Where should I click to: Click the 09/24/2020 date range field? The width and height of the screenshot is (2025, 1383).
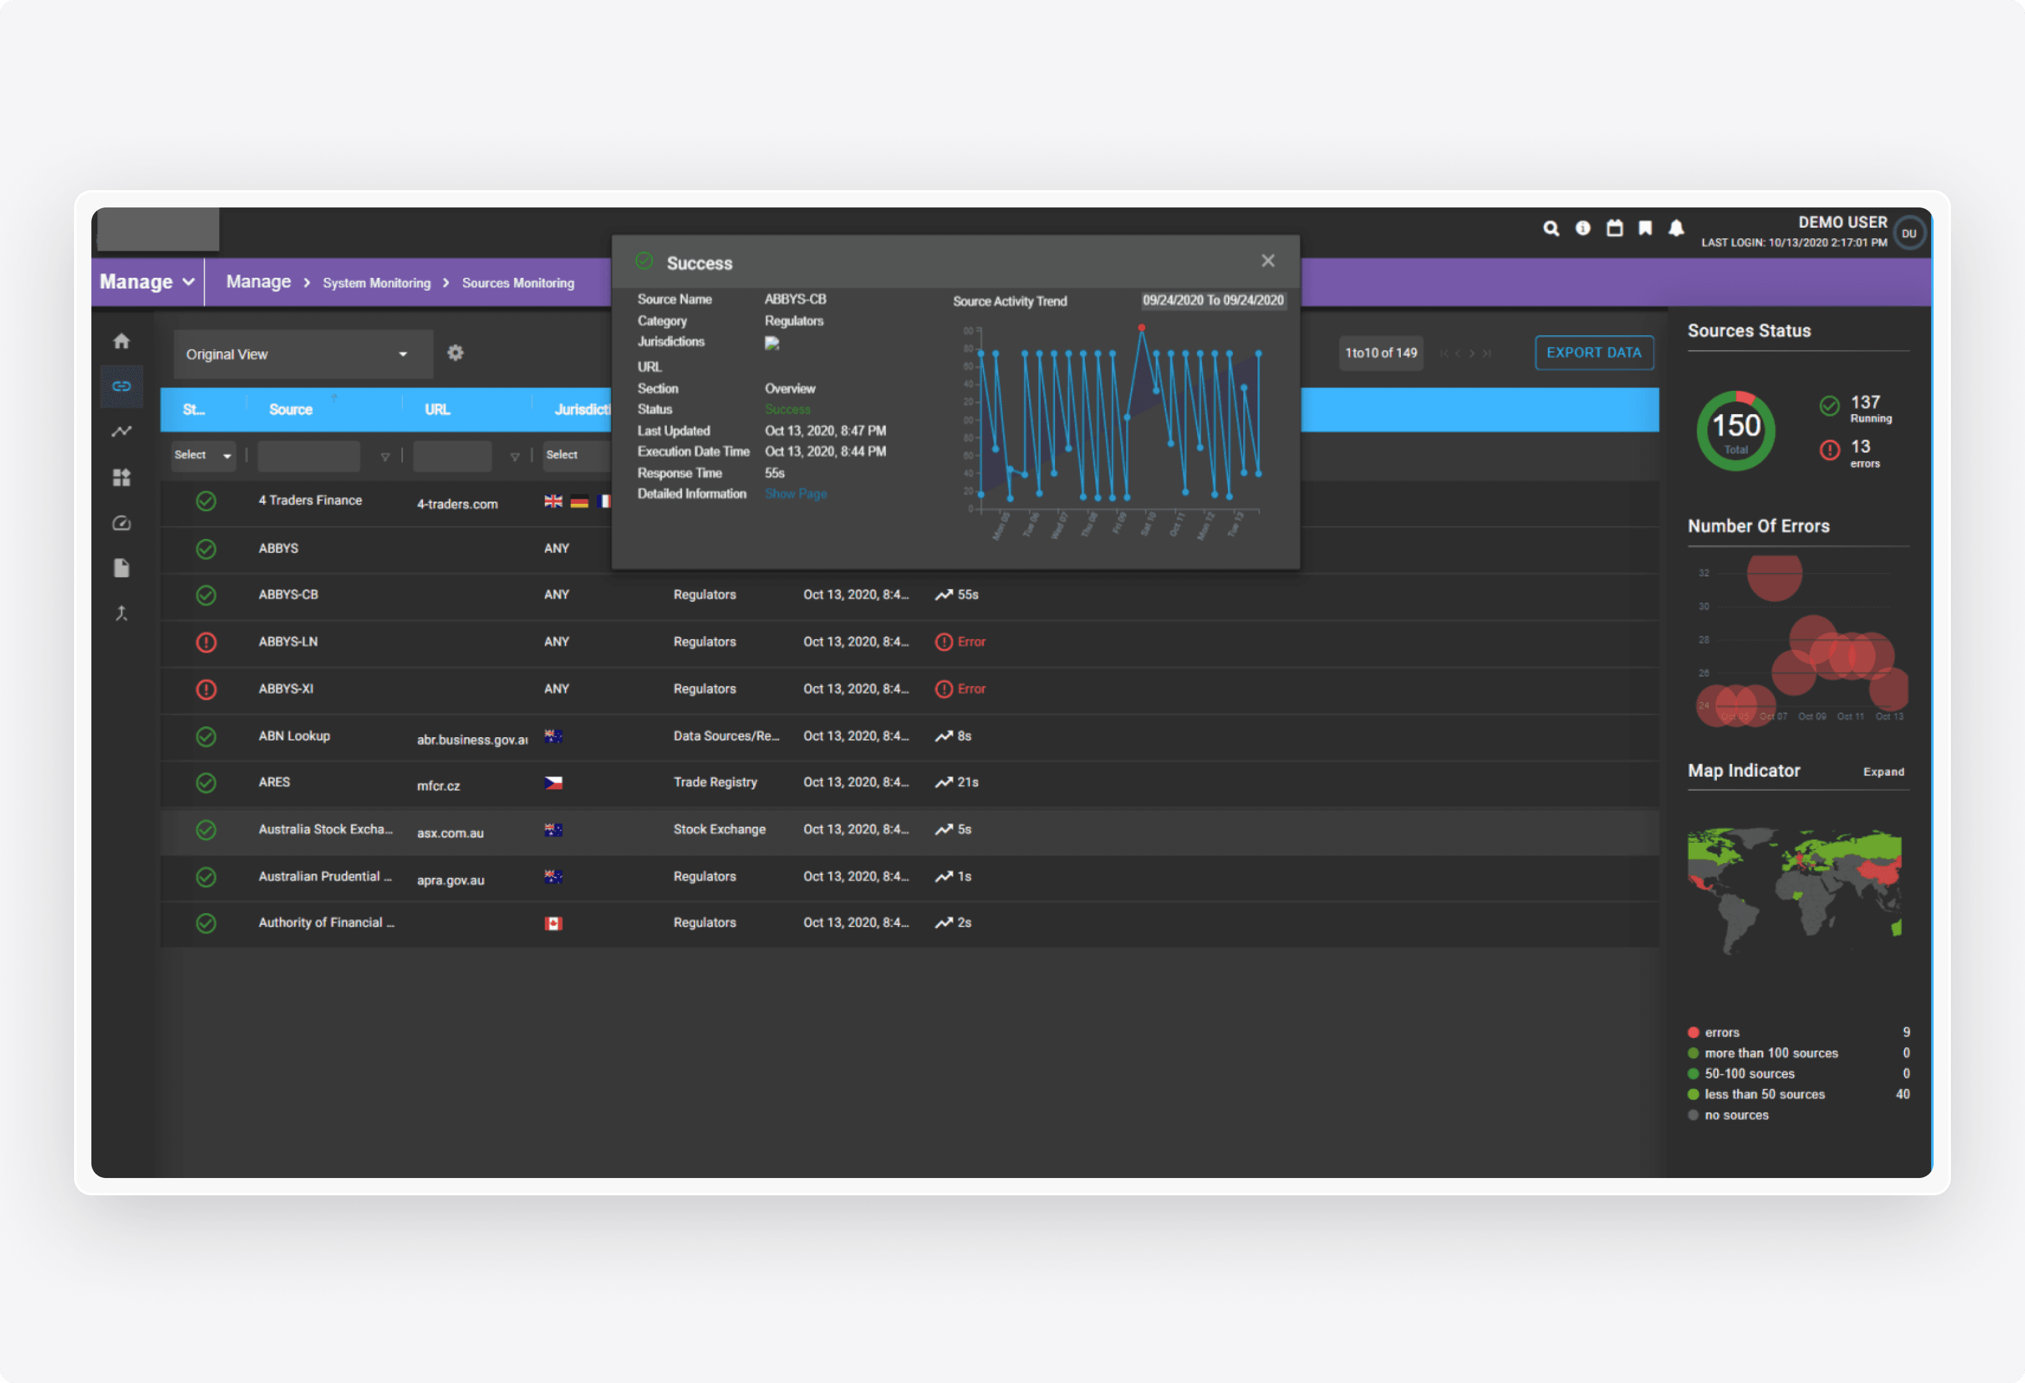coord(1213,300)
